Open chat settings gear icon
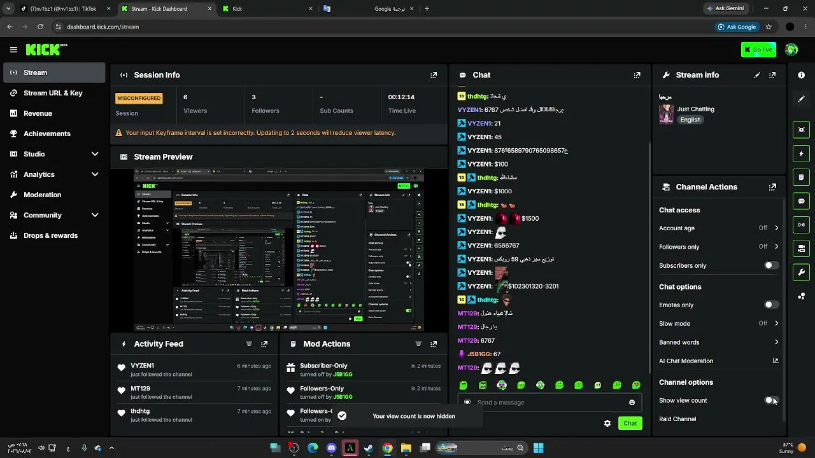Image resolution: width=815 pixels, height=458 pixels. (x=607, y=423)
